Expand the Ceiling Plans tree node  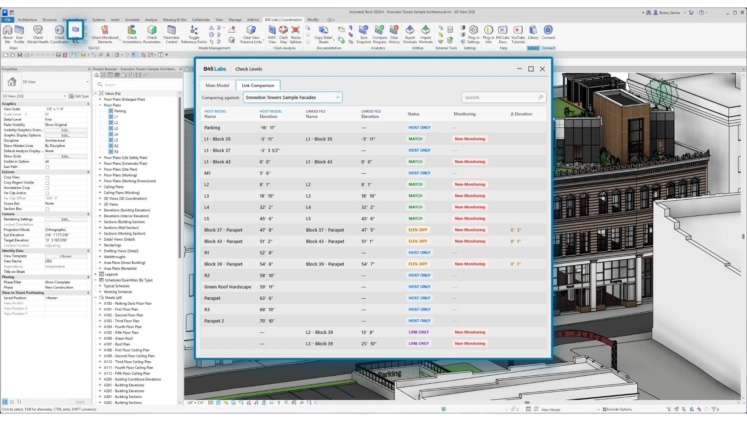[100, 187]
